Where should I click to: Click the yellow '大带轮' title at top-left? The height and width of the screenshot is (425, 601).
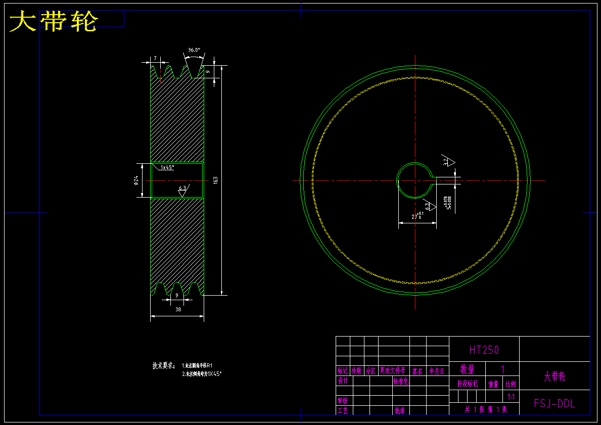click(x=54, y=21)
